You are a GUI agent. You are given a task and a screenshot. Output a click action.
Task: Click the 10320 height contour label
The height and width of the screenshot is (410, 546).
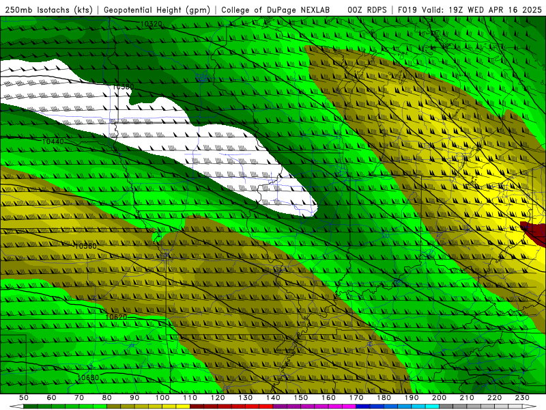click(151, 24)
